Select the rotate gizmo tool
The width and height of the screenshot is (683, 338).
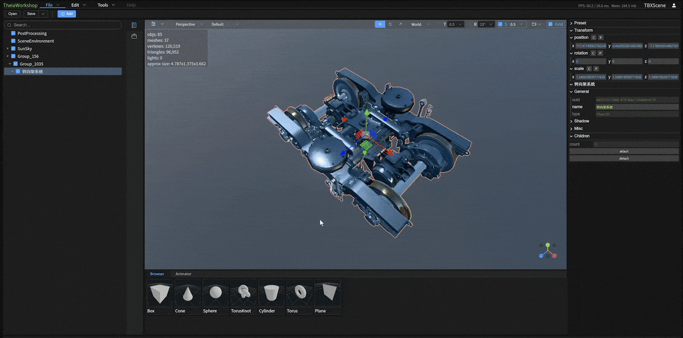[x=390, y=24]
